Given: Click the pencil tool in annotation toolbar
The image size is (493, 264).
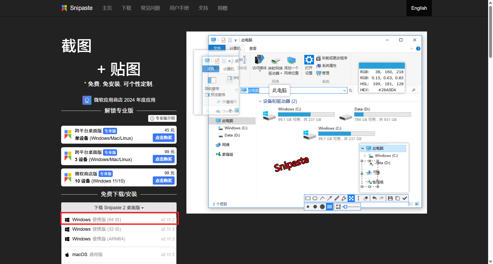Looking at the screenshot, I should click(x=337, y=198).
